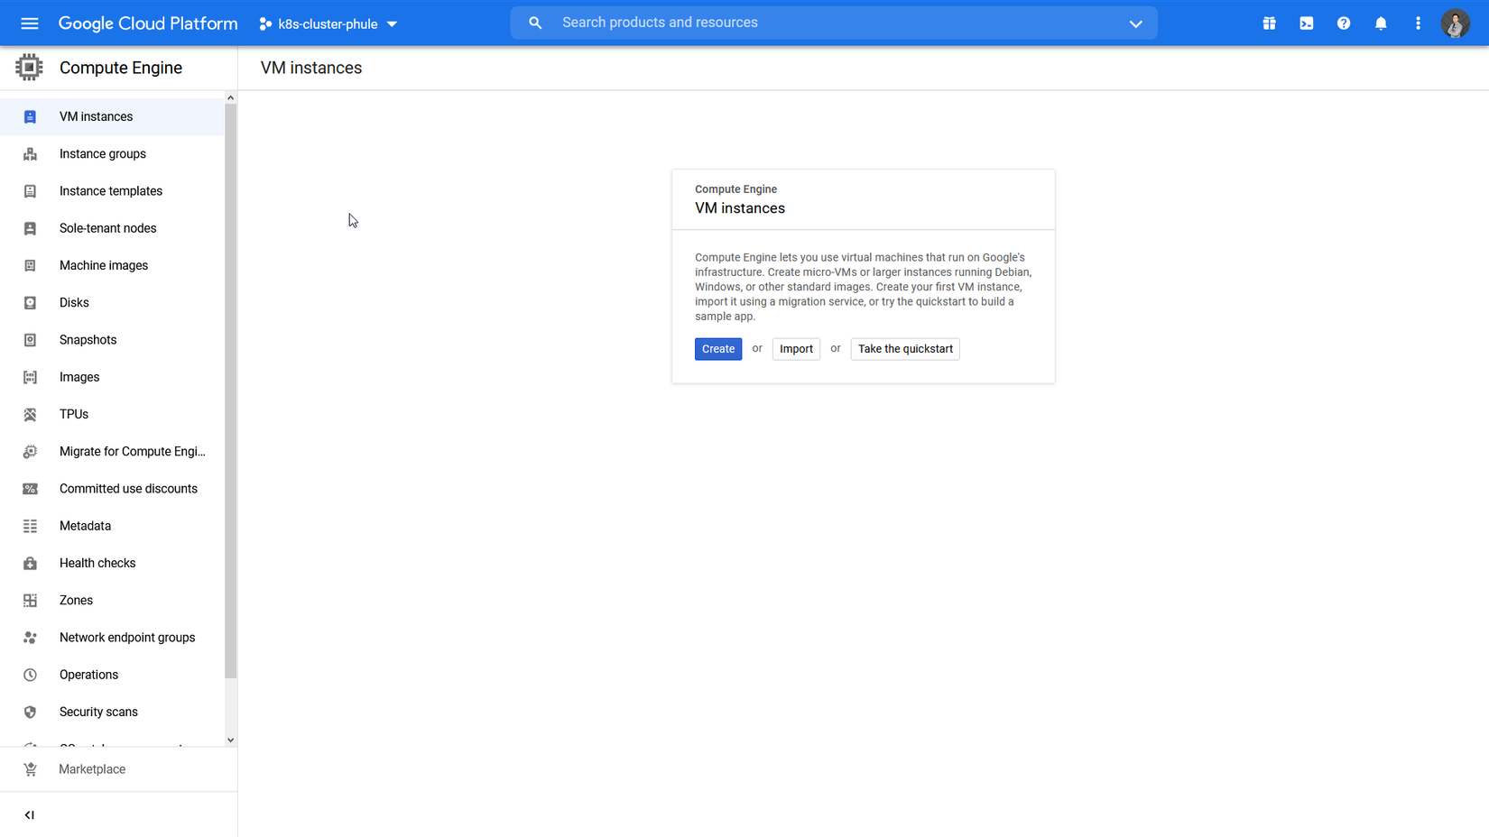Screen dimensions: 1489x837
Task: Click the user account avatar
Action: 1456,23
